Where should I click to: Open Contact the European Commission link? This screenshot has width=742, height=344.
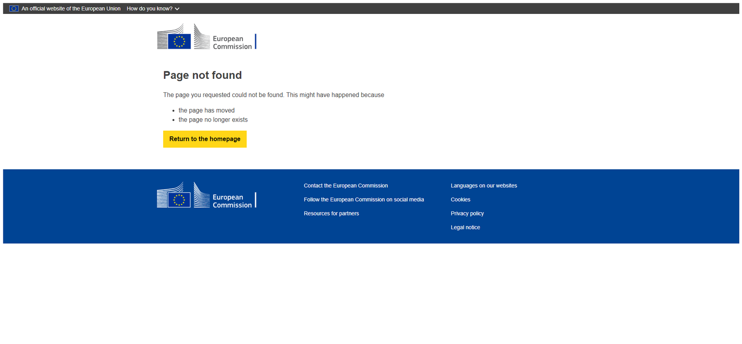point(345,185)
